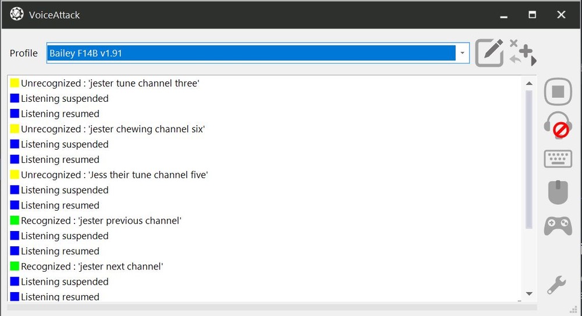Screen dimensions: 582x316
Task: Click the unrecognized 'jester tune channel three' entry
Action: [x=110, y=83]
